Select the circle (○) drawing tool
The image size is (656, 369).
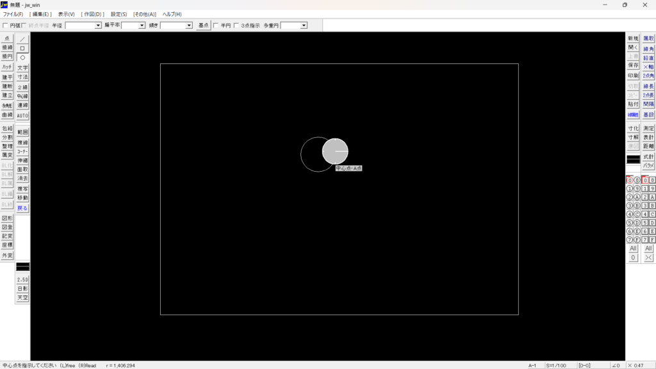pyautogui.click(x=22, y=58)
